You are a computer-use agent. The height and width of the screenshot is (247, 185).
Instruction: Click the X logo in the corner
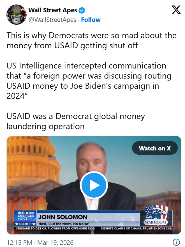coord(176,10)
